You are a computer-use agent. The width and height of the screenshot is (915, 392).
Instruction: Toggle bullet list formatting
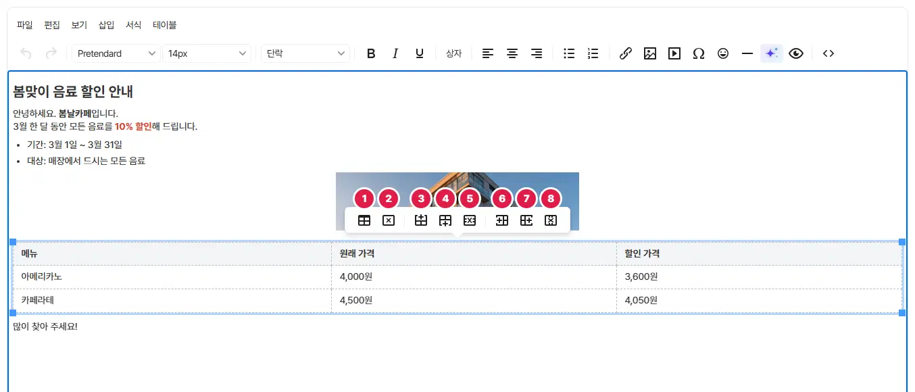tap(569, 53)
